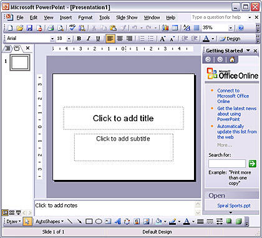The image size is (262, 238).
Task: Click Dash Style icon on Drawing toolbar
Action: tap(210, 221)
